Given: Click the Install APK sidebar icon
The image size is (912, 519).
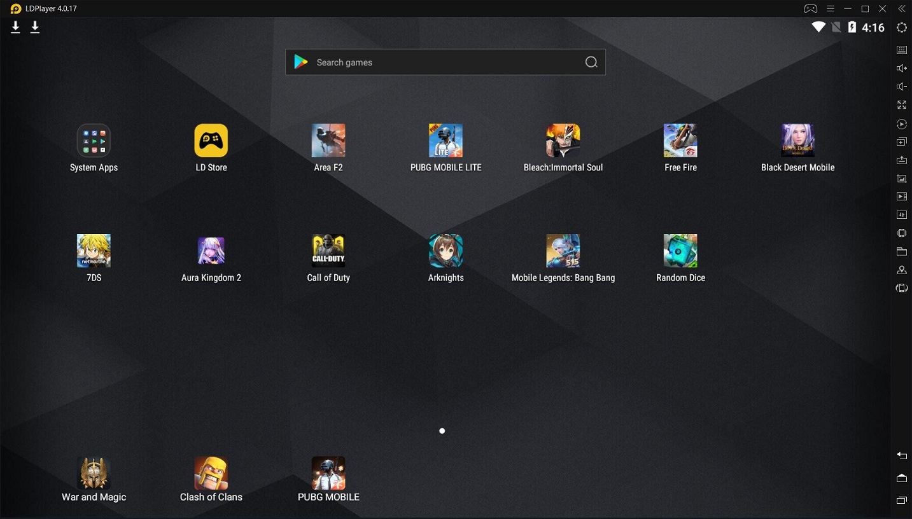Looking at the screenshot, I should [902, 160].
